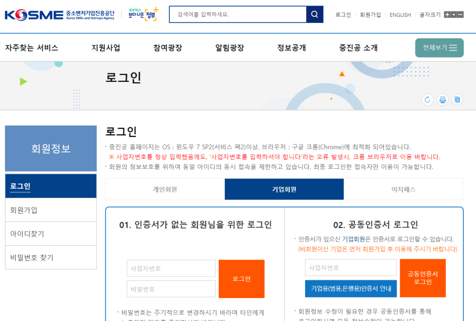Reset font size with middle dot icon
The width and height of the screenshot is (476, 321).
(454, 15)
